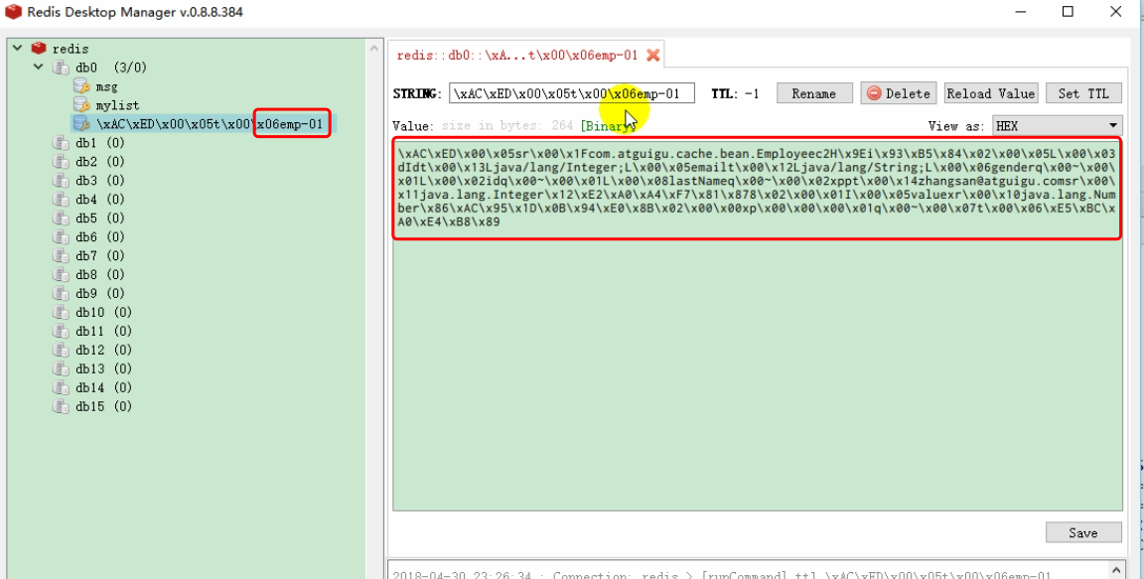Viewport: 1144px width, 579px height.
Task: Click the db0 (3/0) label
Action: (111, 68)
